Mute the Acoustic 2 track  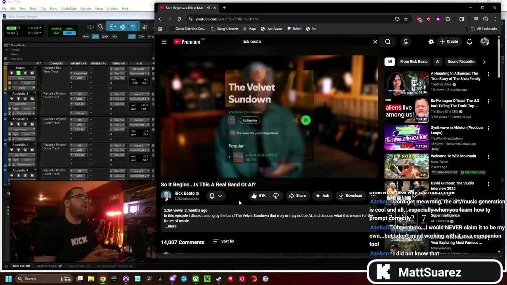[32, 124]
